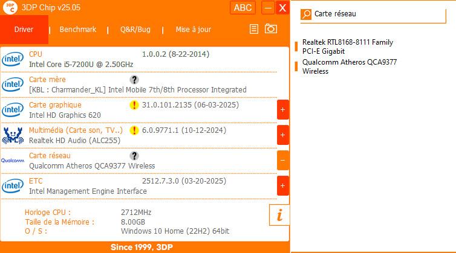This screenshot has width=456, height=253.
Task: Click the Carte réseau category link in main list
Action: click(50, 156)
